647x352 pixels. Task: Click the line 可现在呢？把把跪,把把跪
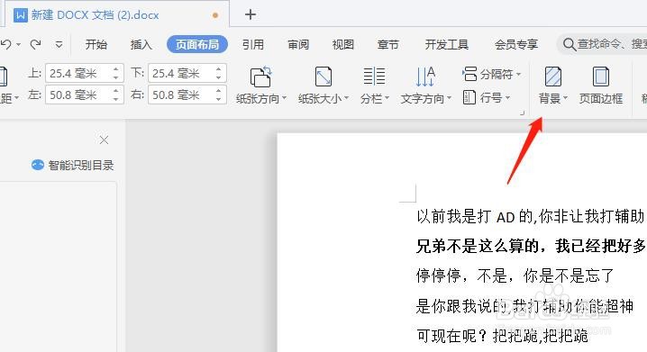pos(502,336)
